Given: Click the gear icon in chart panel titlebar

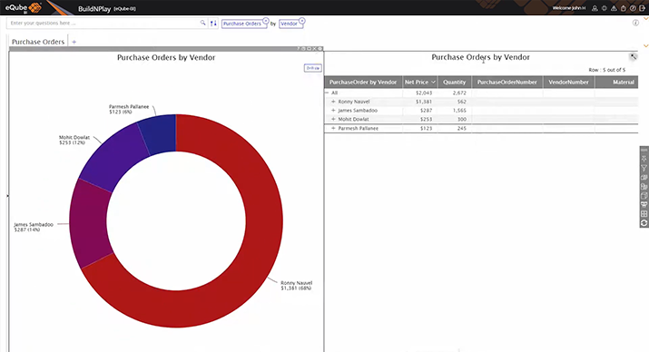Looking at the screenshot, I should [x=320, y=48].
